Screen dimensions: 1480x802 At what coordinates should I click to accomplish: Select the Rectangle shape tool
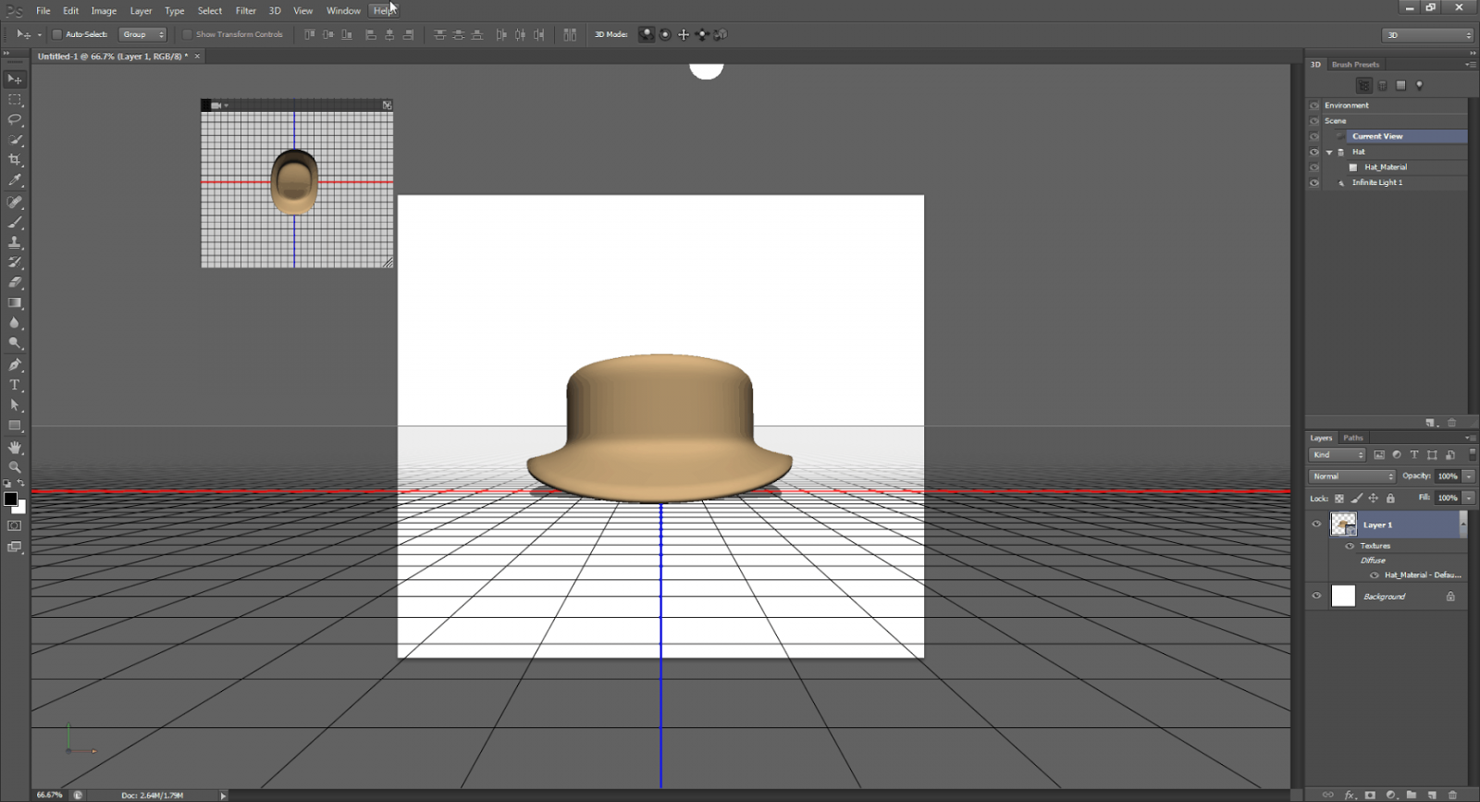coord(15,426)
